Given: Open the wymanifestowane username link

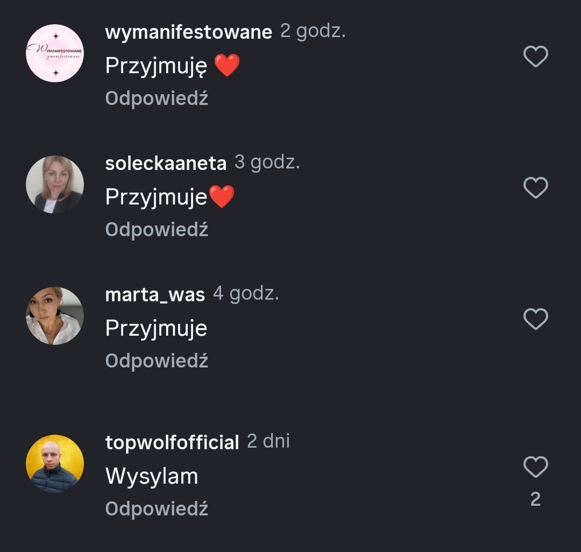Looking at the screenshot, I should 189,32.
